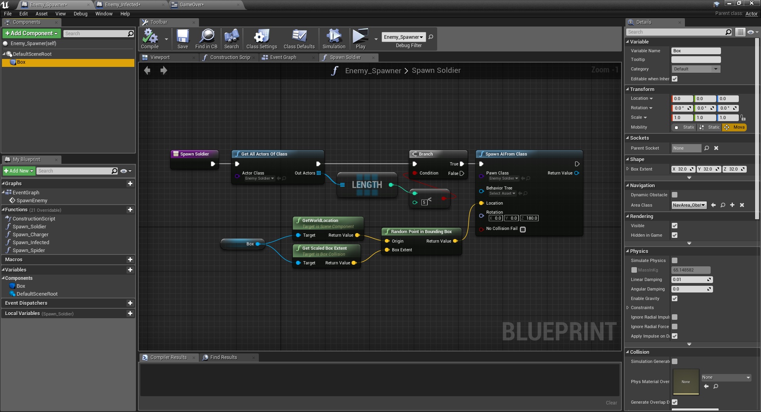The image size is (761, 412).
Task: Click the Compile toolbar icon
Action: tap(150, 38)
